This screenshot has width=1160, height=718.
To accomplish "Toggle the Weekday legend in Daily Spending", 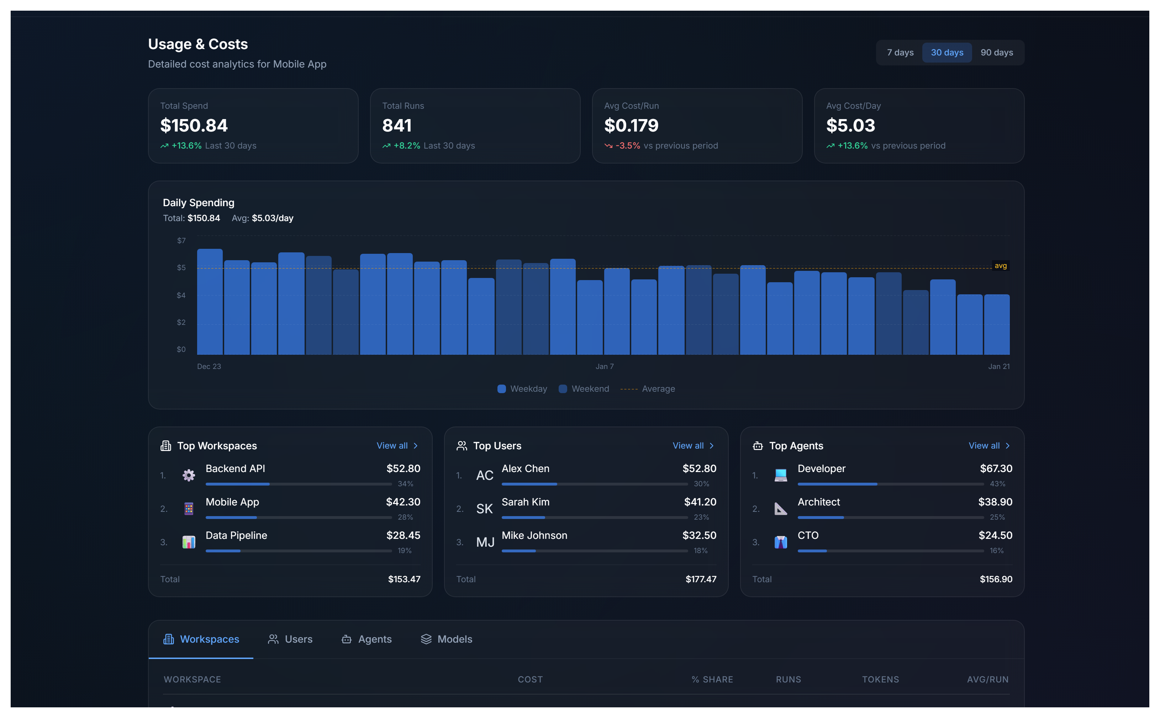I will [522, 389].
